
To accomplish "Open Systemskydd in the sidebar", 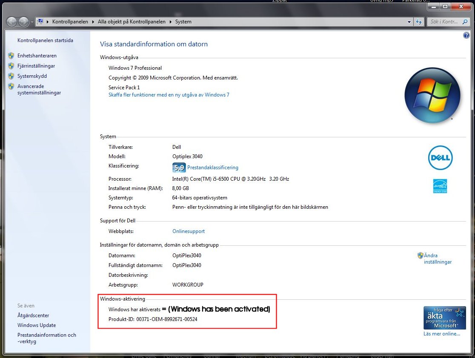I will coord(32,76).
